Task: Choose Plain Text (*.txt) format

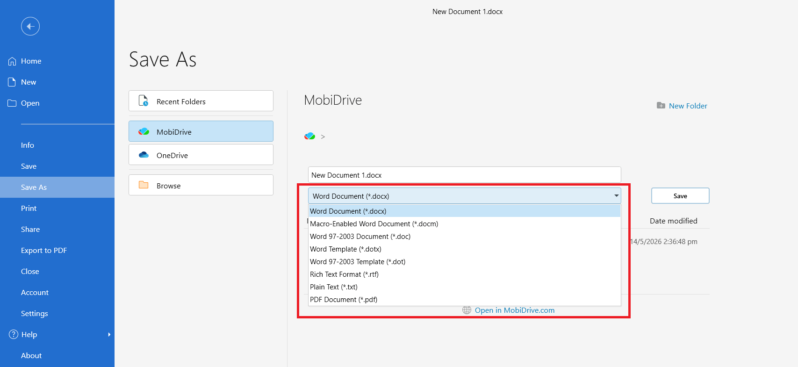Action: pyautogui.click(x=465, y=287)
